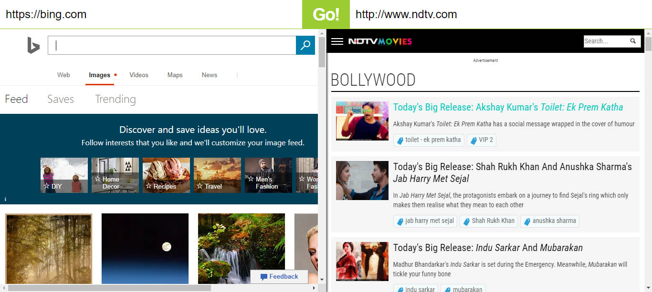Viewport: 652px width, 292px height.
Task: Open the Feedback button on Bing
Action: [x=279, y=277]
